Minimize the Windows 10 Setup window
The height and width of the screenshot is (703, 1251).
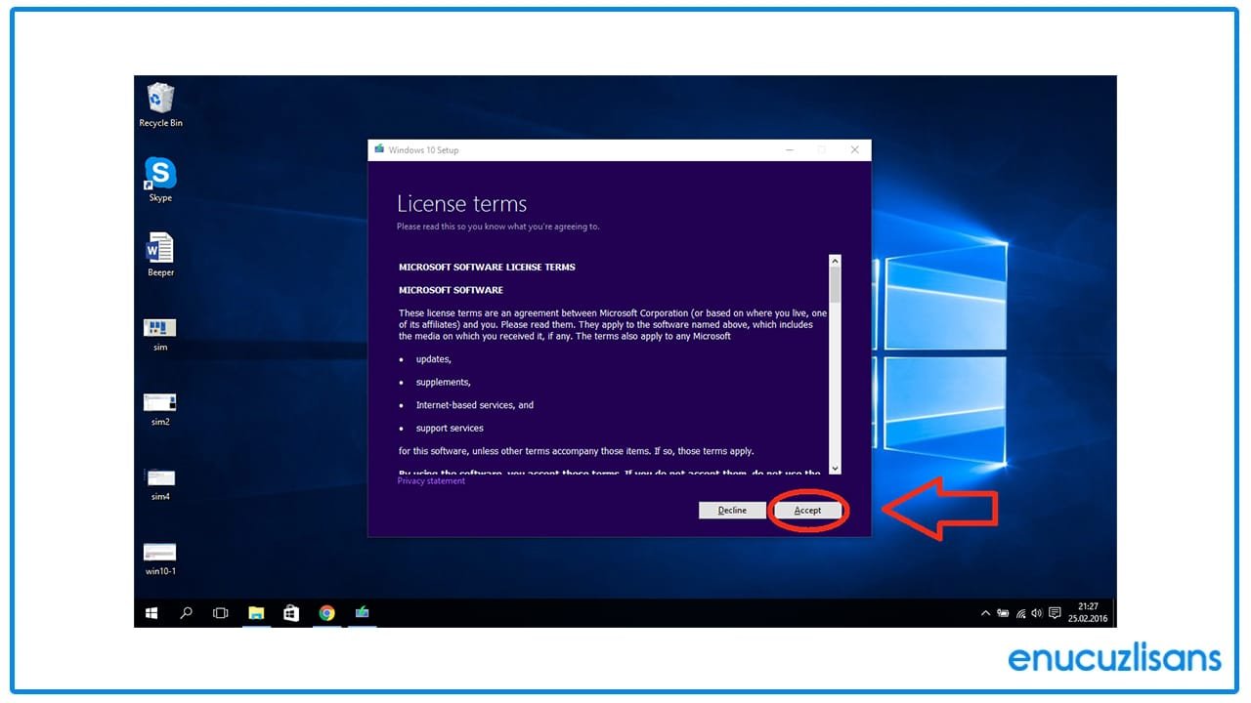pyautogui.click(x=789, y=149)
